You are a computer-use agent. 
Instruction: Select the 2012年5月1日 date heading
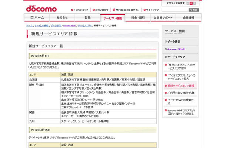(x=40, y=56)
